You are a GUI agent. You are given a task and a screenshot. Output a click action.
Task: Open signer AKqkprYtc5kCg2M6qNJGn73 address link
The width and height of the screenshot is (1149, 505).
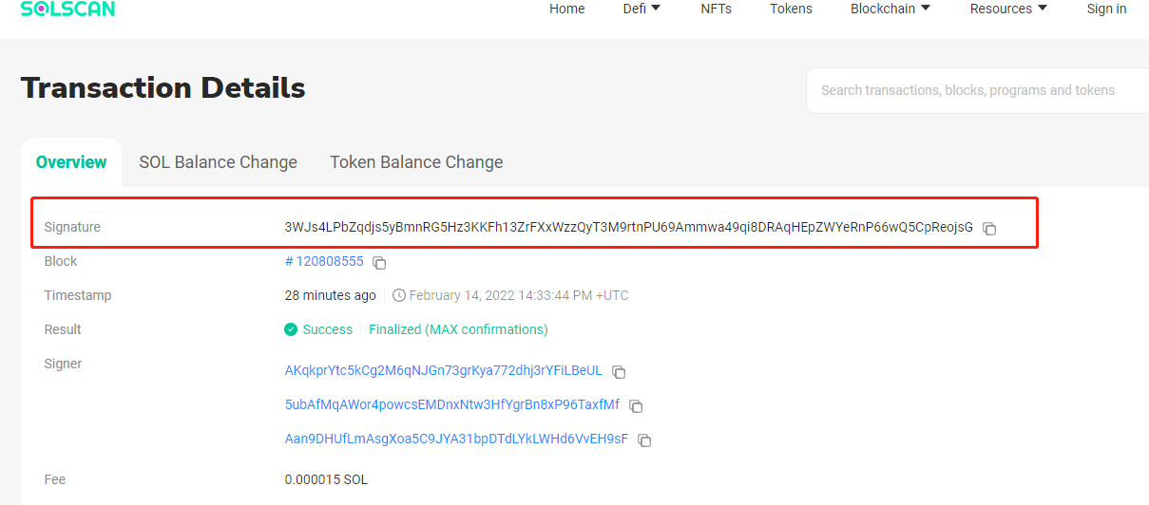point(443,370)
